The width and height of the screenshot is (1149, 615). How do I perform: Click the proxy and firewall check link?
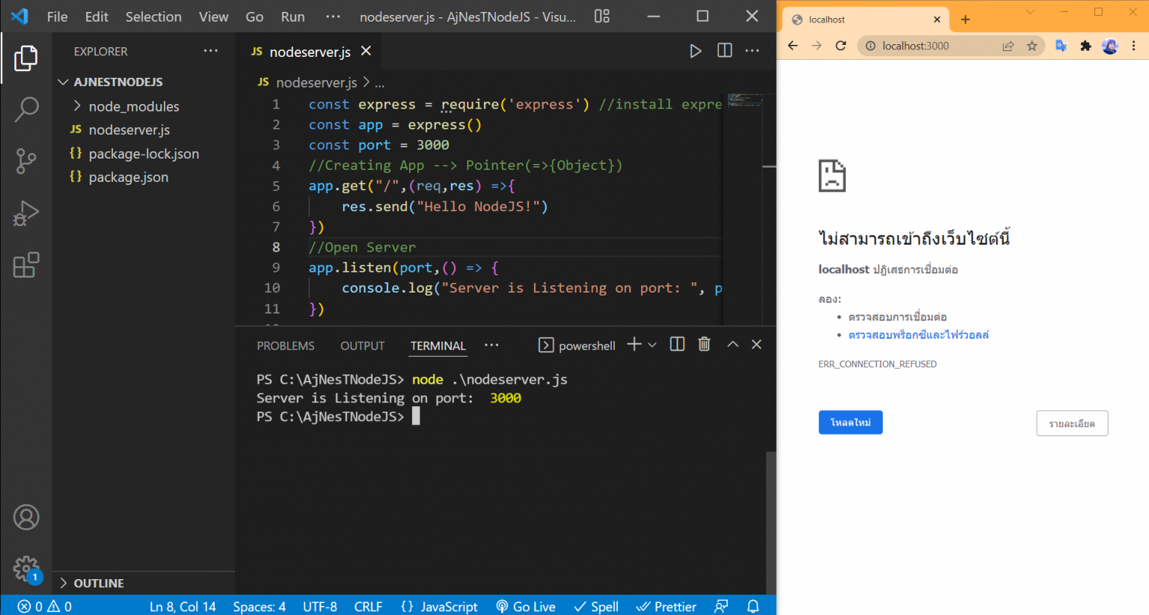coord(918,335)
